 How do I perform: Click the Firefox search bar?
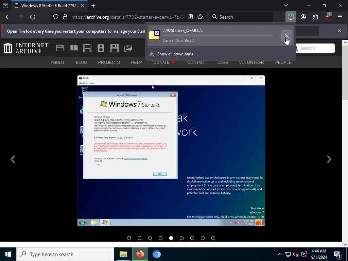coord(241,17)
